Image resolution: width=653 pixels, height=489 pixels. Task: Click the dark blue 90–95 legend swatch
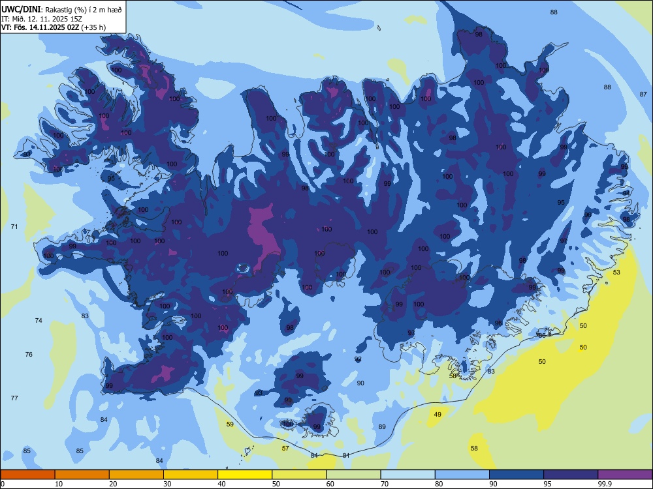point(517,475)
